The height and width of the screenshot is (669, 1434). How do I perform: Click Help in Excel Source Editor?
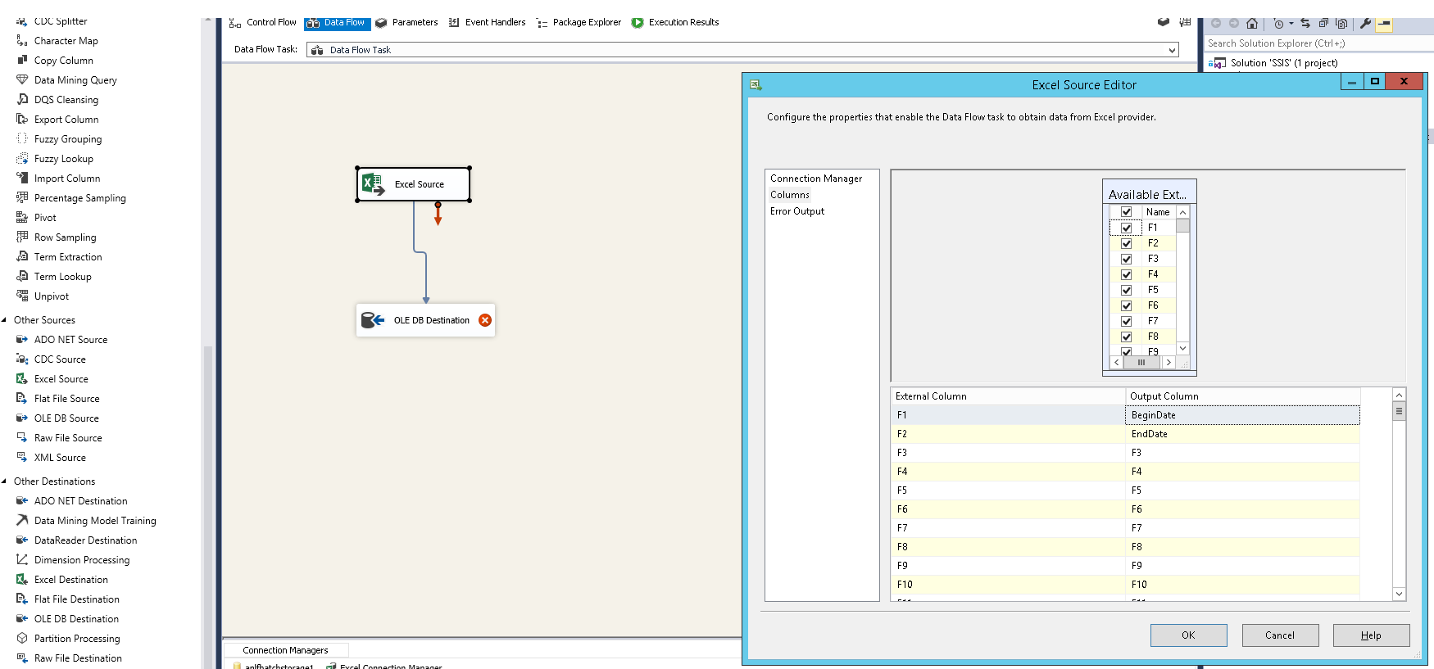pos(1371,635)
